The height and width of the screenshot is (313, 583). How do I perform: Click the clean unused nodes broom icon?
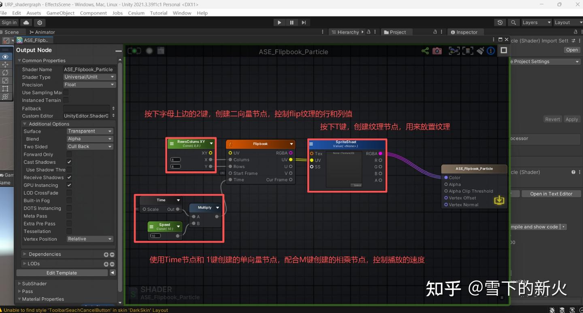pyautogui.click(x=480, y=51)
